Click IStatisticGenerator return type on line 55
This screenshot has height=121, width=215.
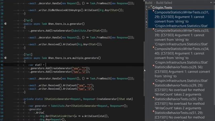(70, 99)
